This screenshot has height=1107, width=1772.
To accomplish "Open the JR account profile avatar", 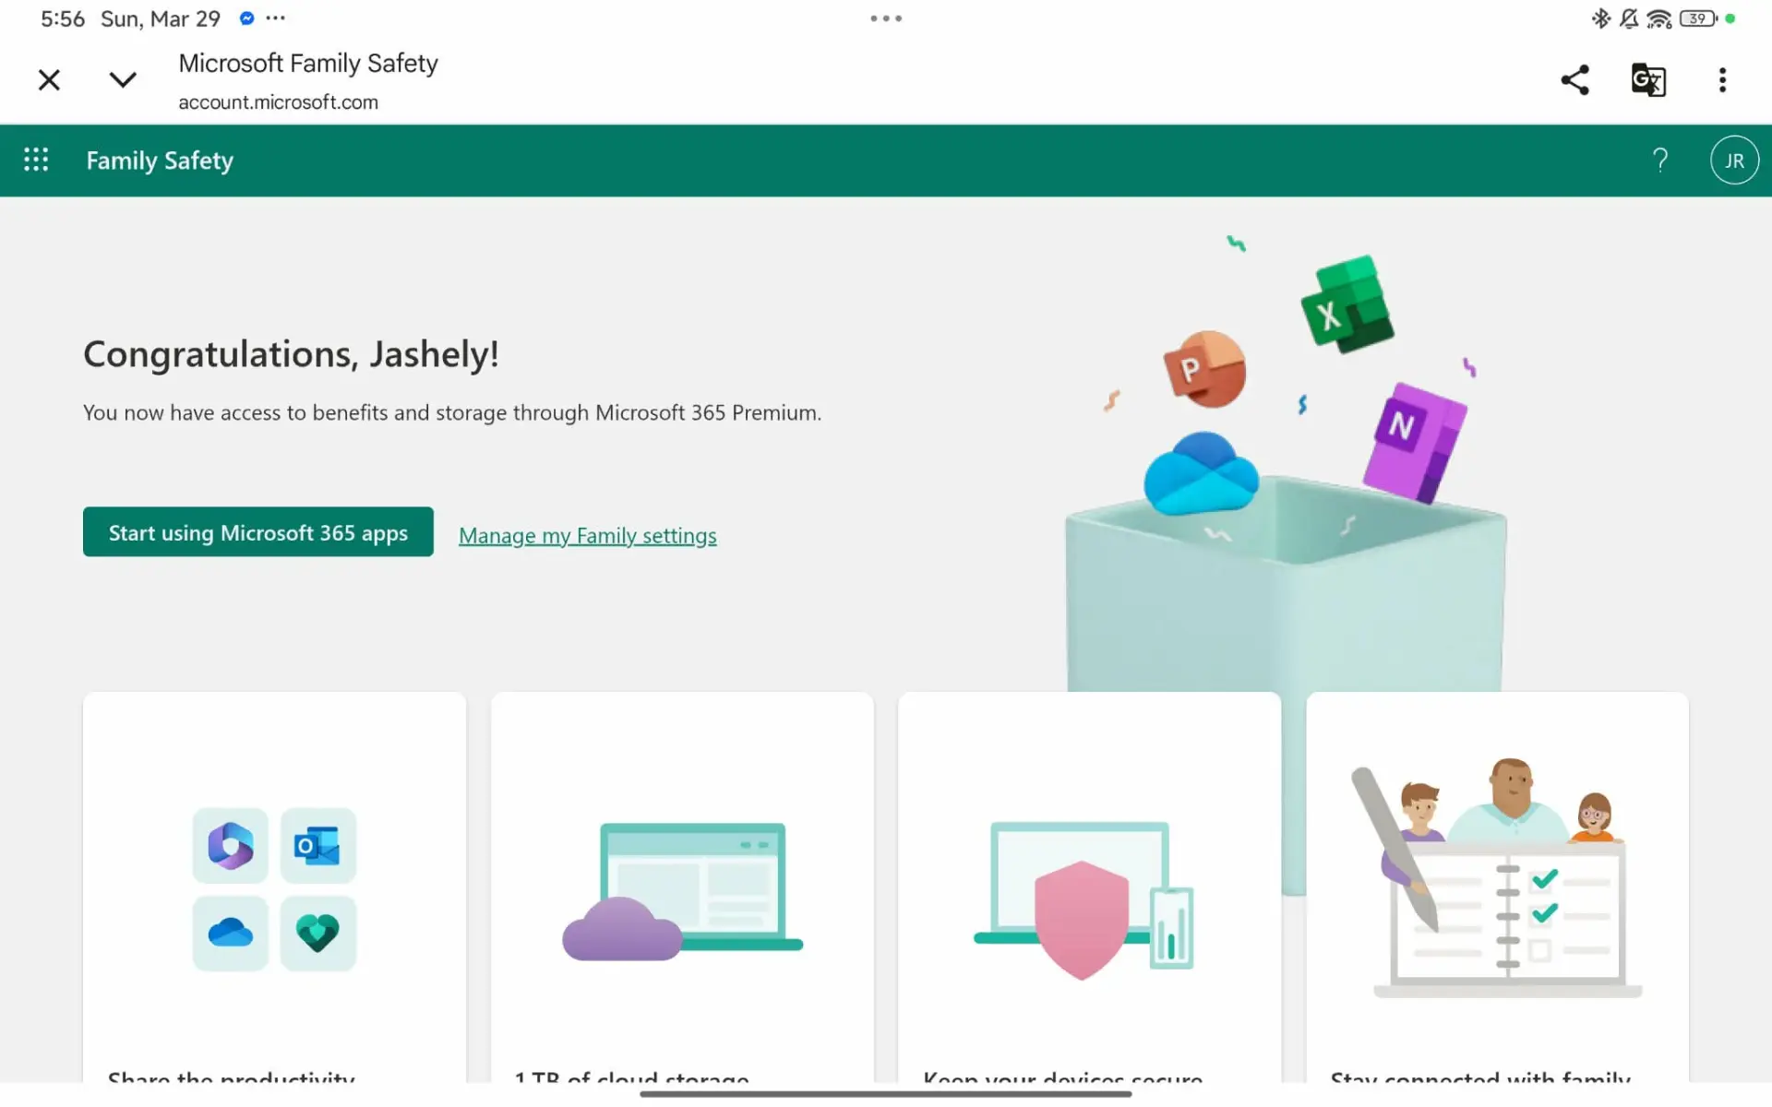I will point(1734,161).
